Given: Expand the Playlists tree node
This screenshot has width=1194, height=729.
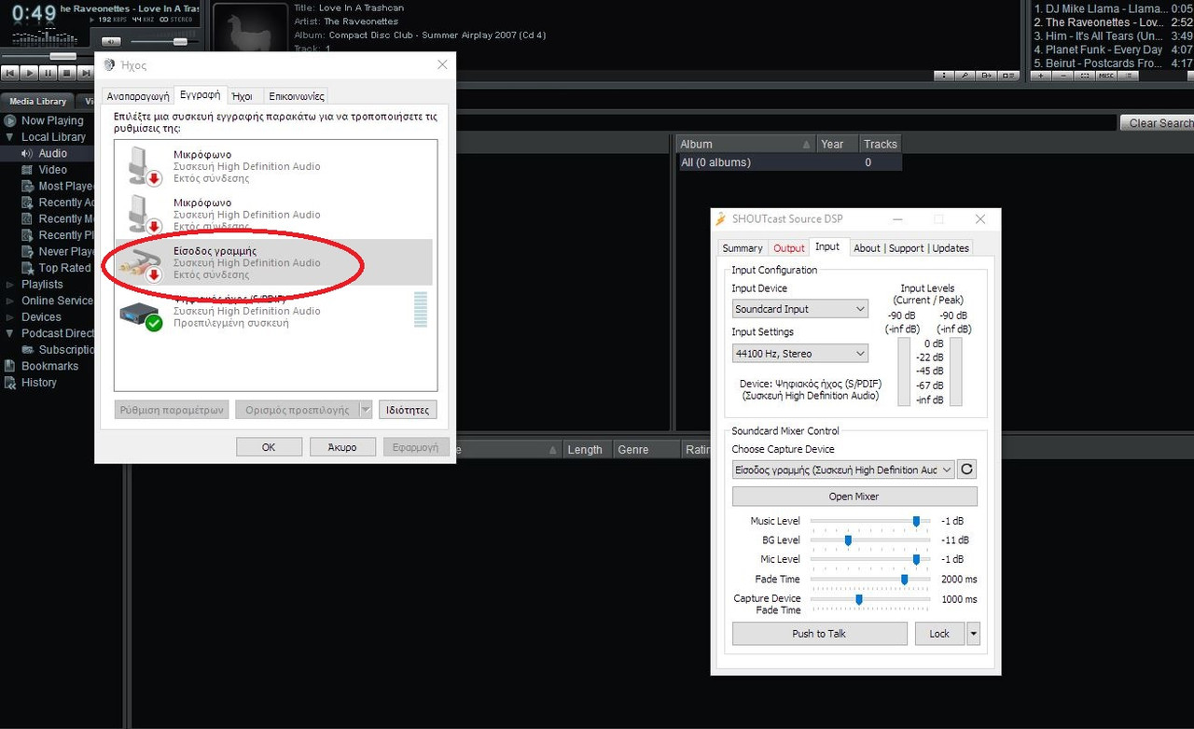Looking at the screenshot, I should coord(10,285).
